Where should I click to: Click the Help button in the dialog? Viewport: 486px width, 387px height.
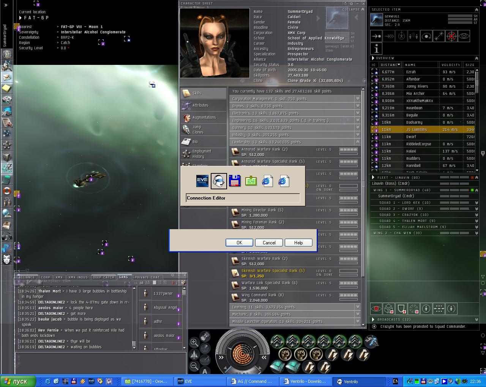point(298,243)
